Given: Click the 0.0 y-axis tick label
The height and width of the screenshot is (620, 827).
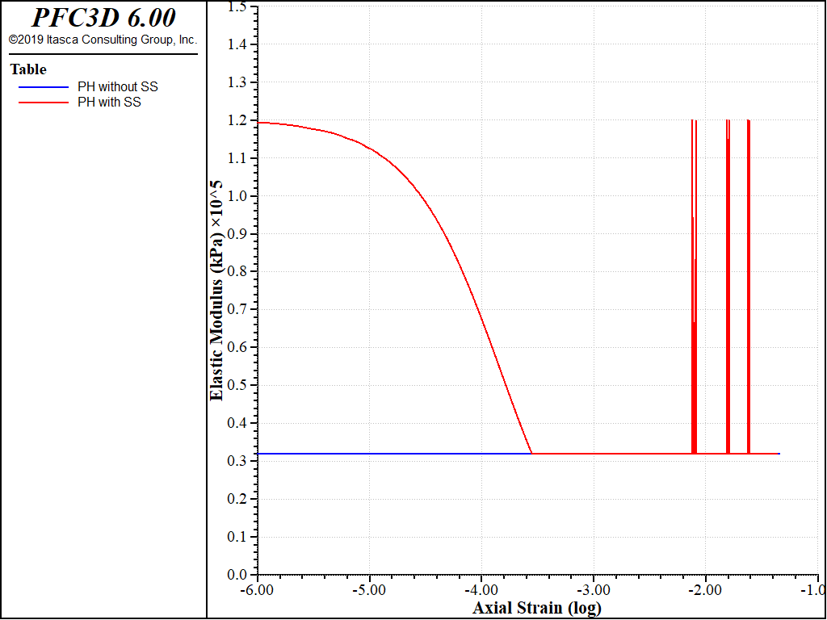Looking at the screenshot, I should pyautogui.click(x=237, y=575).
